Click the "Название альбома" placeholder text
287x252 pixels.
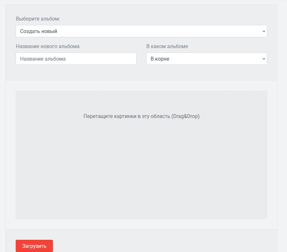[x=43, y=59]
